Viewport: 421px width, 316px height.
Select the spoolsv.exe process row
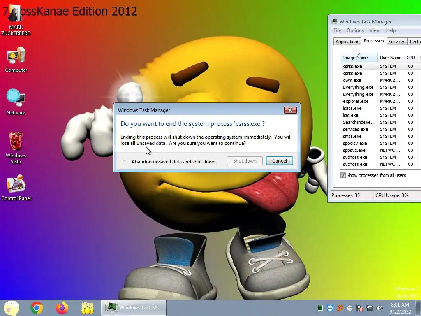381,143
